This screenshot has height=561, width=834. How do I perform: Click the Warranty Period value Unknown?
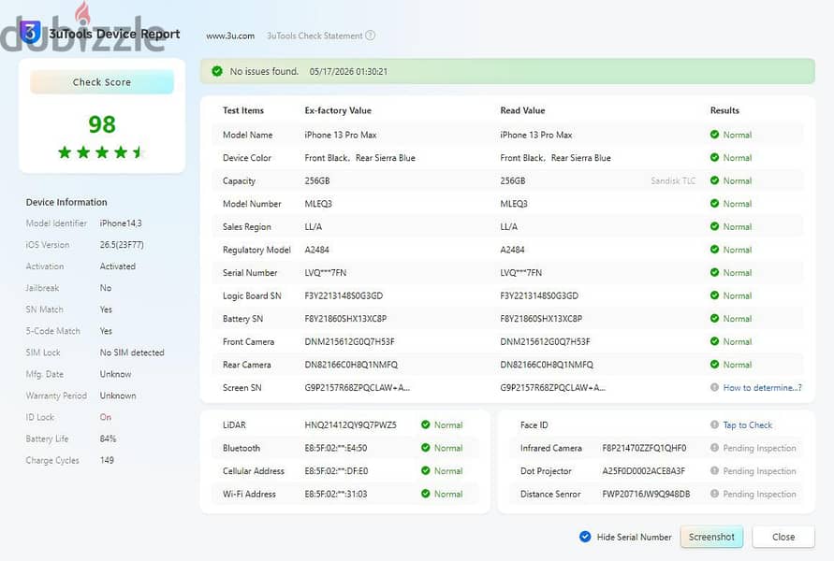click(118, 396)
